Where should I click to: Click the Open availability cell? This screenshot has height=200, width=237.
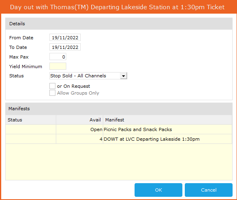pos(80,129)
